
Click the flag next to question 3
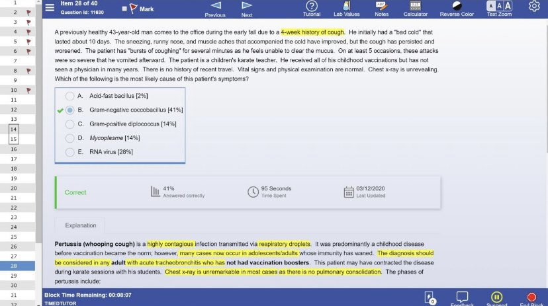[x=28, y=22]
